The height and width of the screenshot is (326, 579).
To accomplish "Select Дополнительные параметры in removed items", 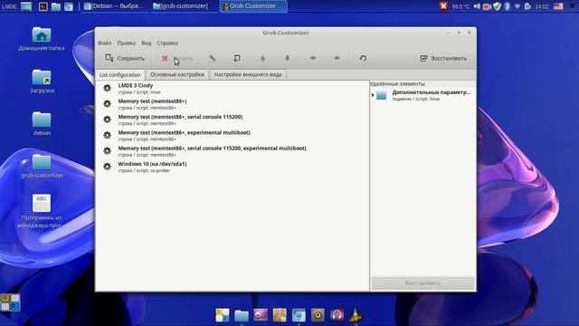I will [431, 95].
